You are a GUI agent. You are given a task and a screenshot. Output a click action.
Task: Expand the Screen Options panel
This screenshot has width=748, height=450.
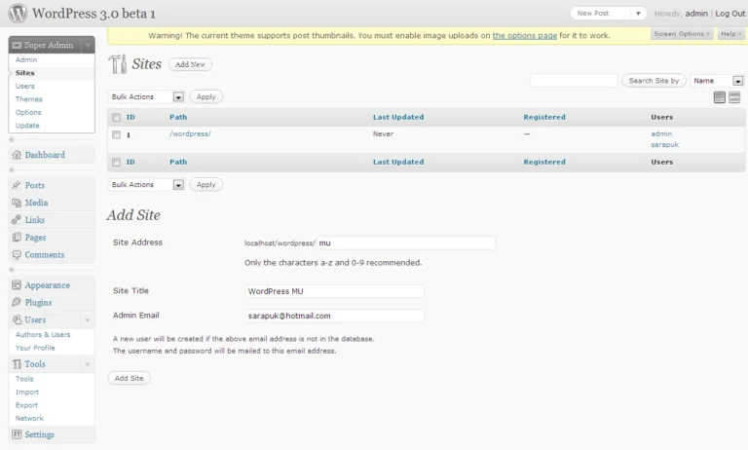682,34
